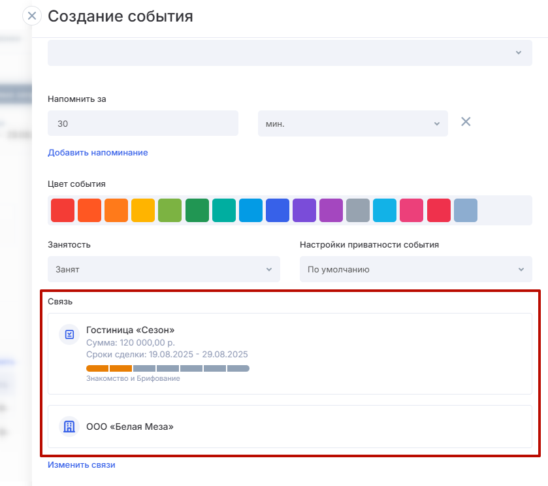Viewport: 548px width, 486px height.
Task: Select the teal event color swatch
Action: tap(223, 210)
